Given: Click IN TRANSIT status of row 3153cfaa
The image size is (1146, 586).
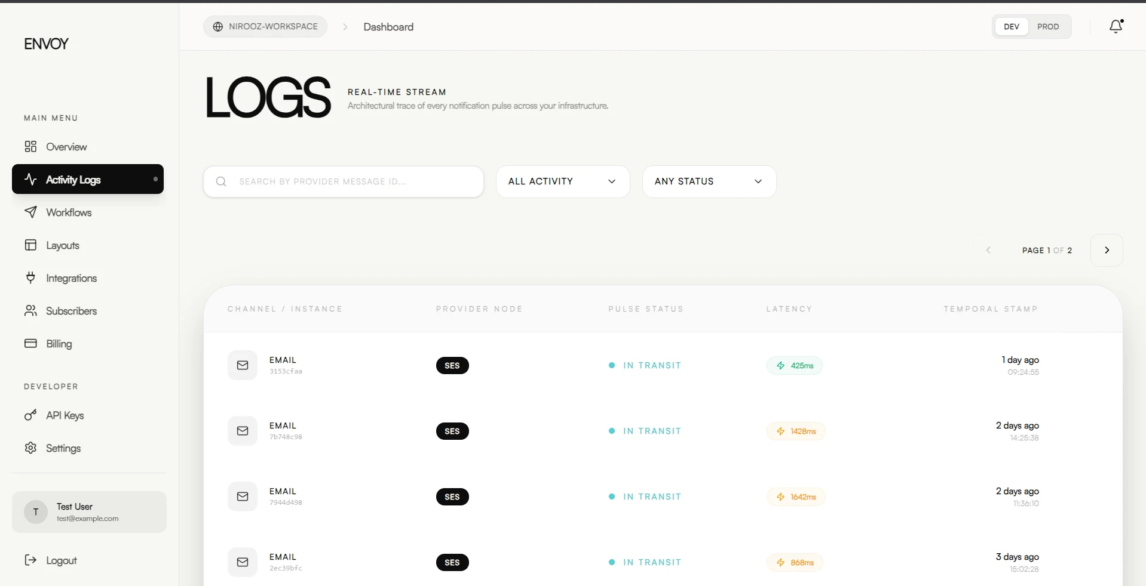Looking at the screenshot, I should 645,365.
